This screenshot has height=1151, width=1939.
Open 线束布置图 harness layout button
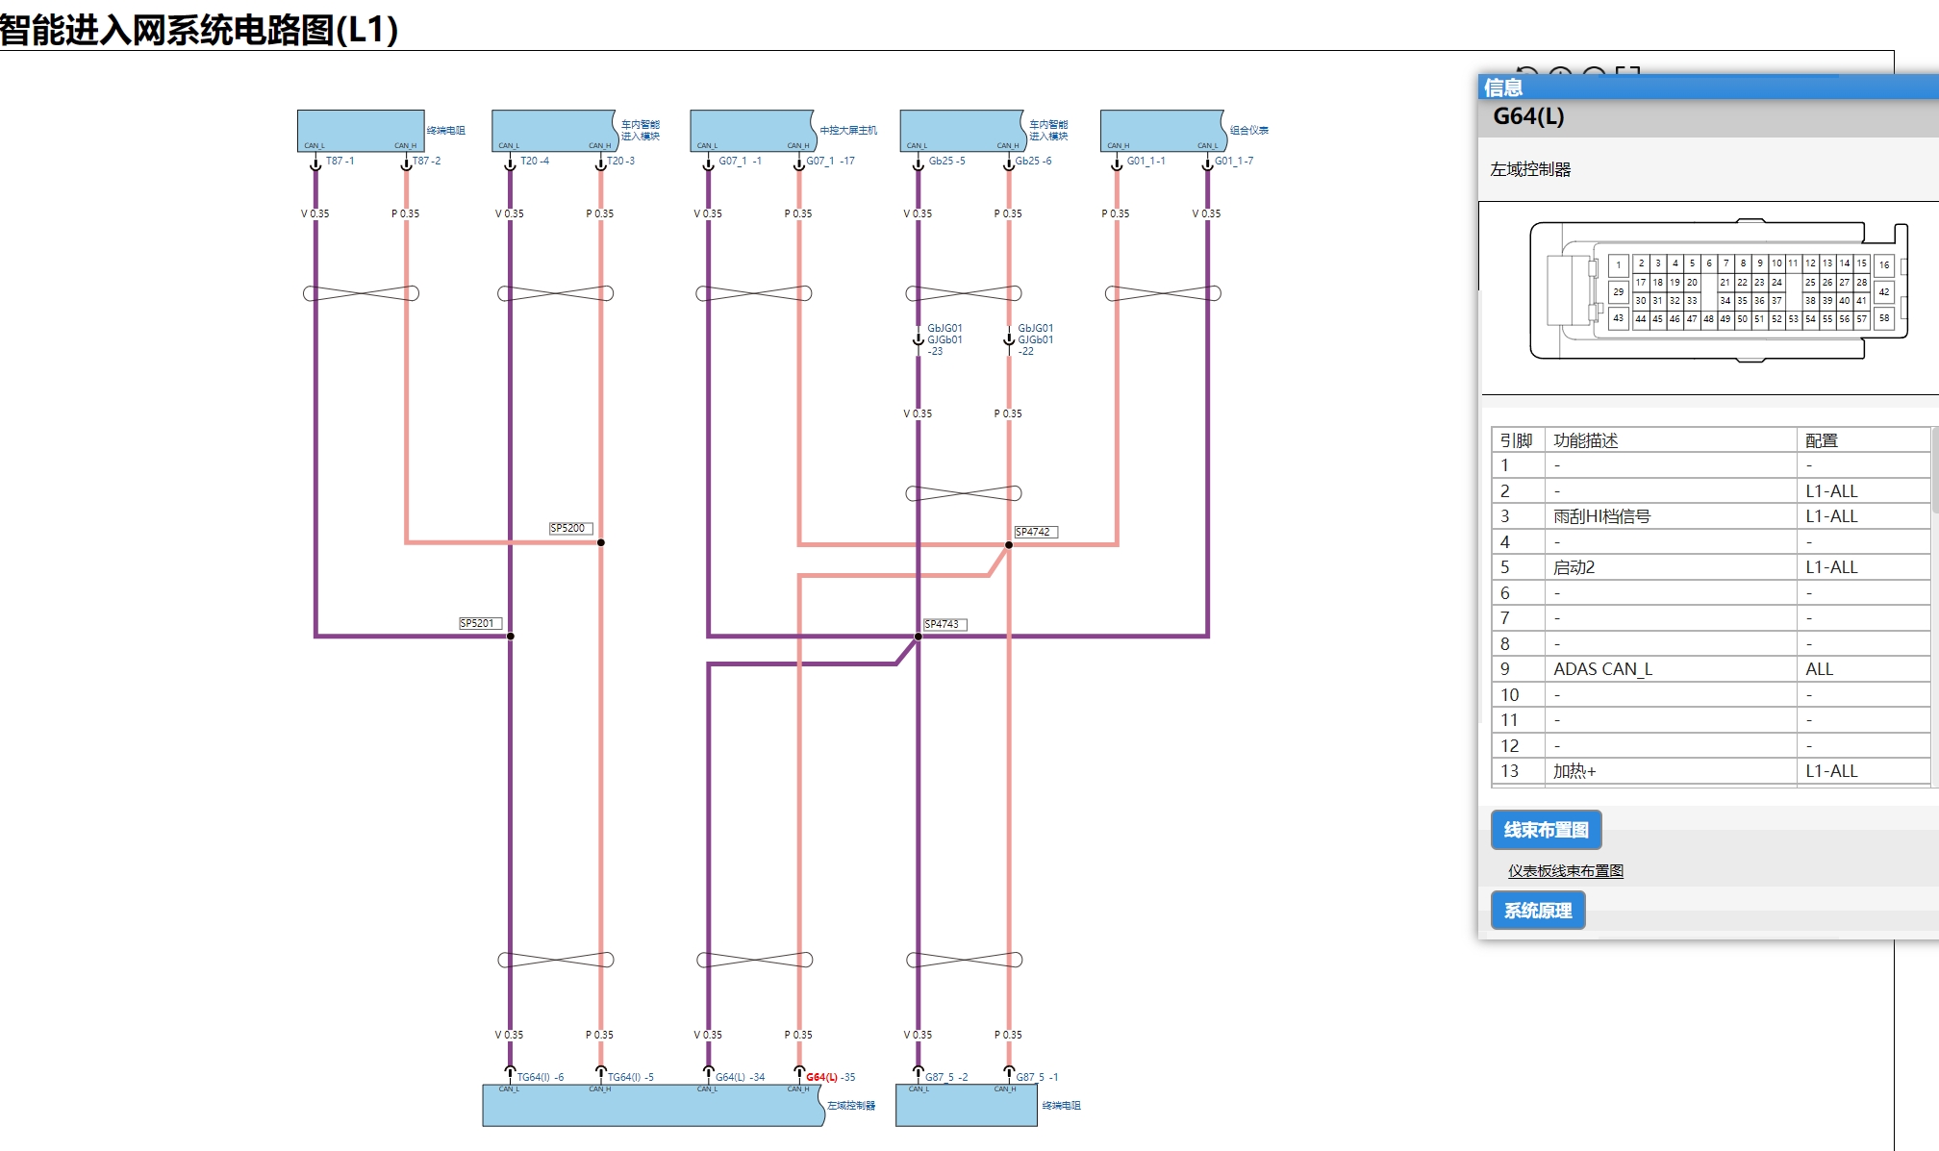[1546, 830]
